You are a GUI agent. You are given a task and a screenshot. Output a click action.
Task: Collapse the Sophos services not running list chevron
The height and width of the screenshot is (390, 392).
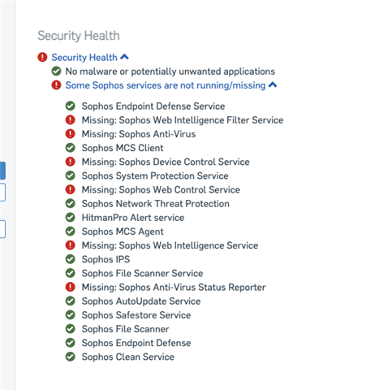pyautogui.click(x=273, y=84)
